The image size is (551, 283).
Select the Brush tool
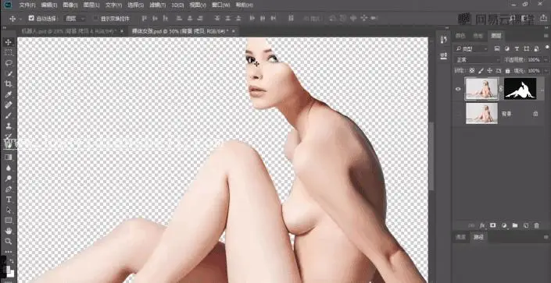click(x=9, y=115)
